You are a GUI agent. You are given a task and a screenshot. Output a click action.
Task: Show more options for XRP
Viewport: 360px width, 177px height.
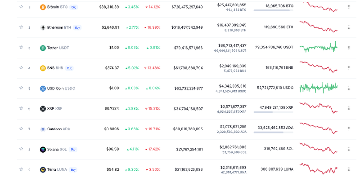[x=349, y=108]
